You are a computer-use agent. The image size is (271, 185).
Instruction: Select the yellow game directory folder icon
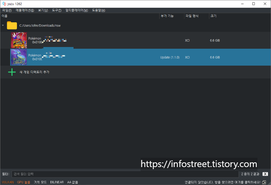[x=12, y=25]
